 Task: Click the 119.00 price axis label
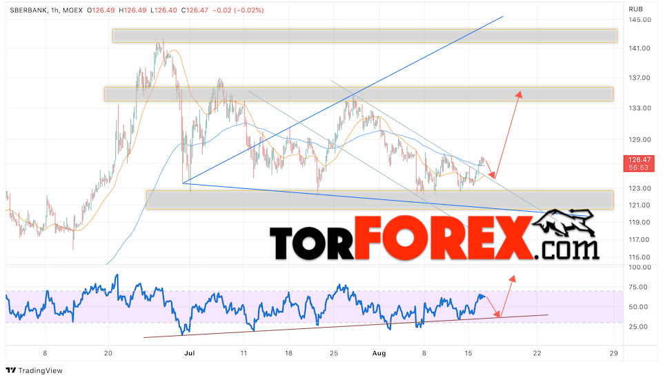(x=640, y=222)
